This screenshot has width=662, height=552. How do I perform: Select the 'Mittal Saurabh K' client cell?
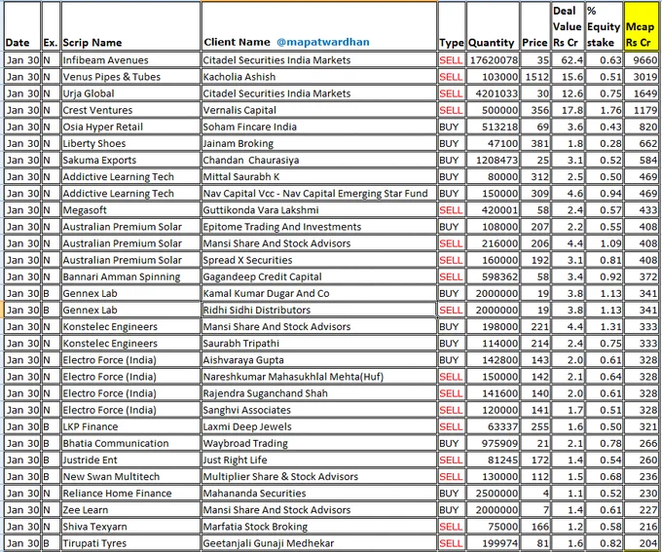click(319, 177)
